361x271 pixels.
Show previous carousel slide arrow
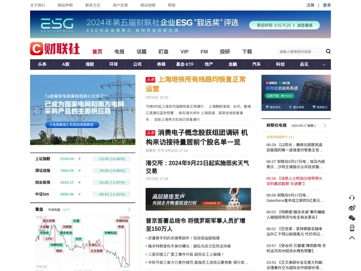[36, 111]
